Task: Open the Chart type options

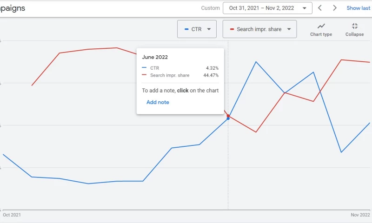Action: pyautogui.click(x=321, y=29)
